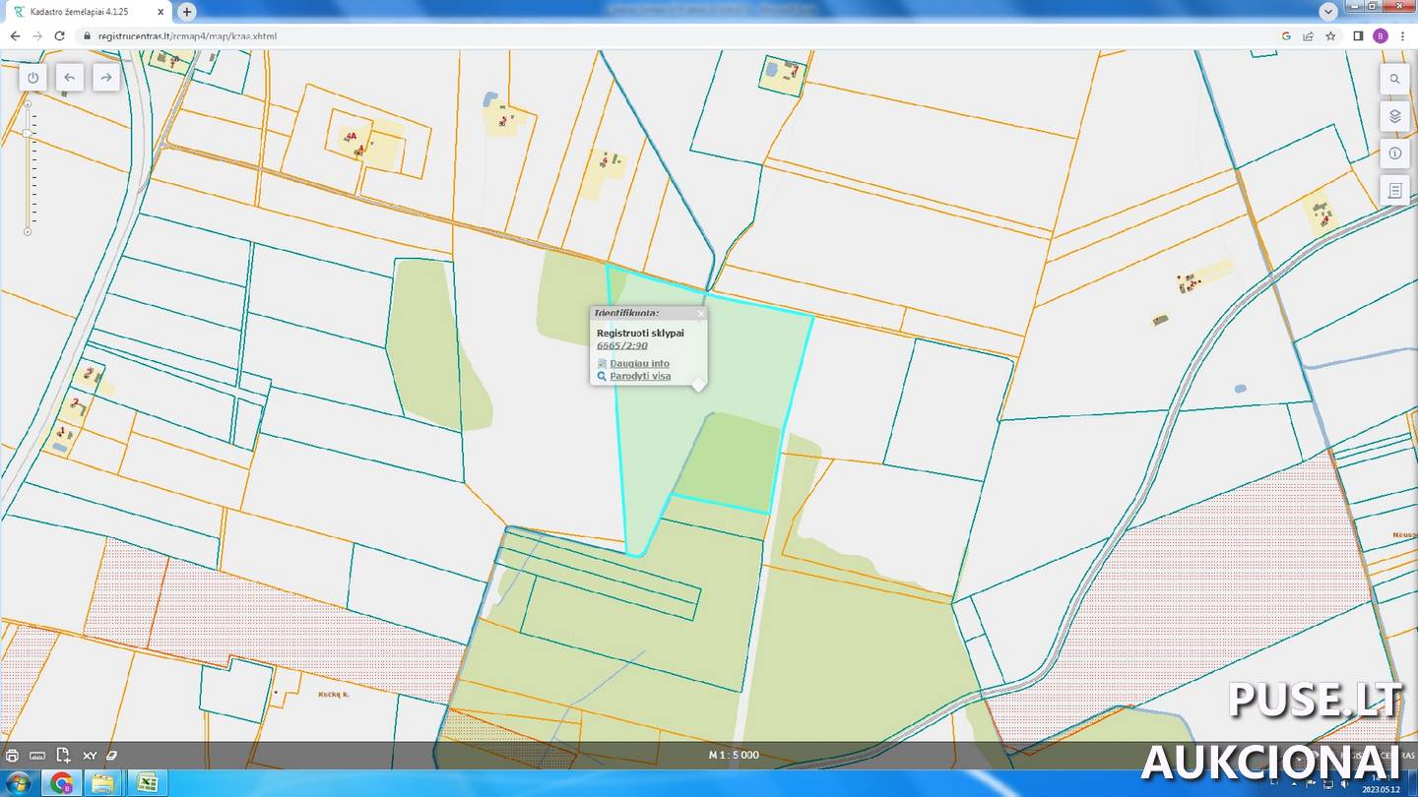Reload the current page
This screenshot has width=1418, height=797.
59,36
